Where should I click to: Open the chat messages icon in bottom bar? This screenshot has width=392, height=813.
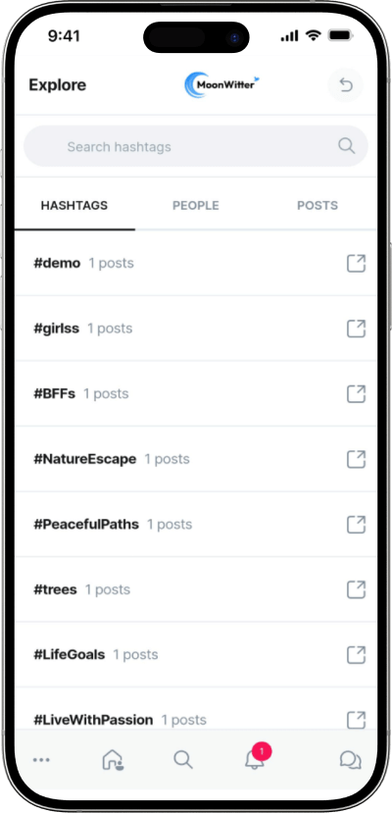tap(351, 761)
